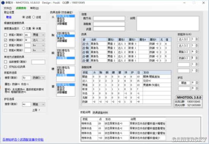Expand the 技能1 skill dropdown
The image size is (209, 144).
(x=39, y=35)
